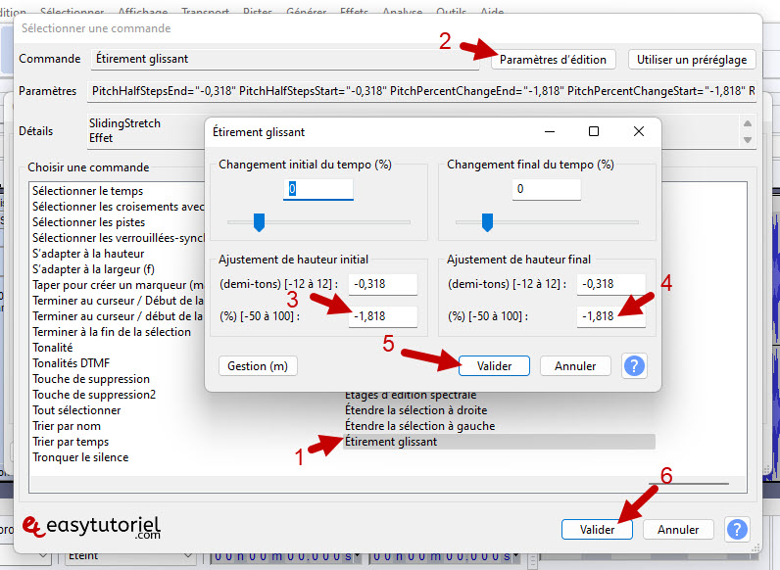This screenshot has height=570, width=780.
Task: Select 'Tonalité' command
Action: (x=52, y=348)
